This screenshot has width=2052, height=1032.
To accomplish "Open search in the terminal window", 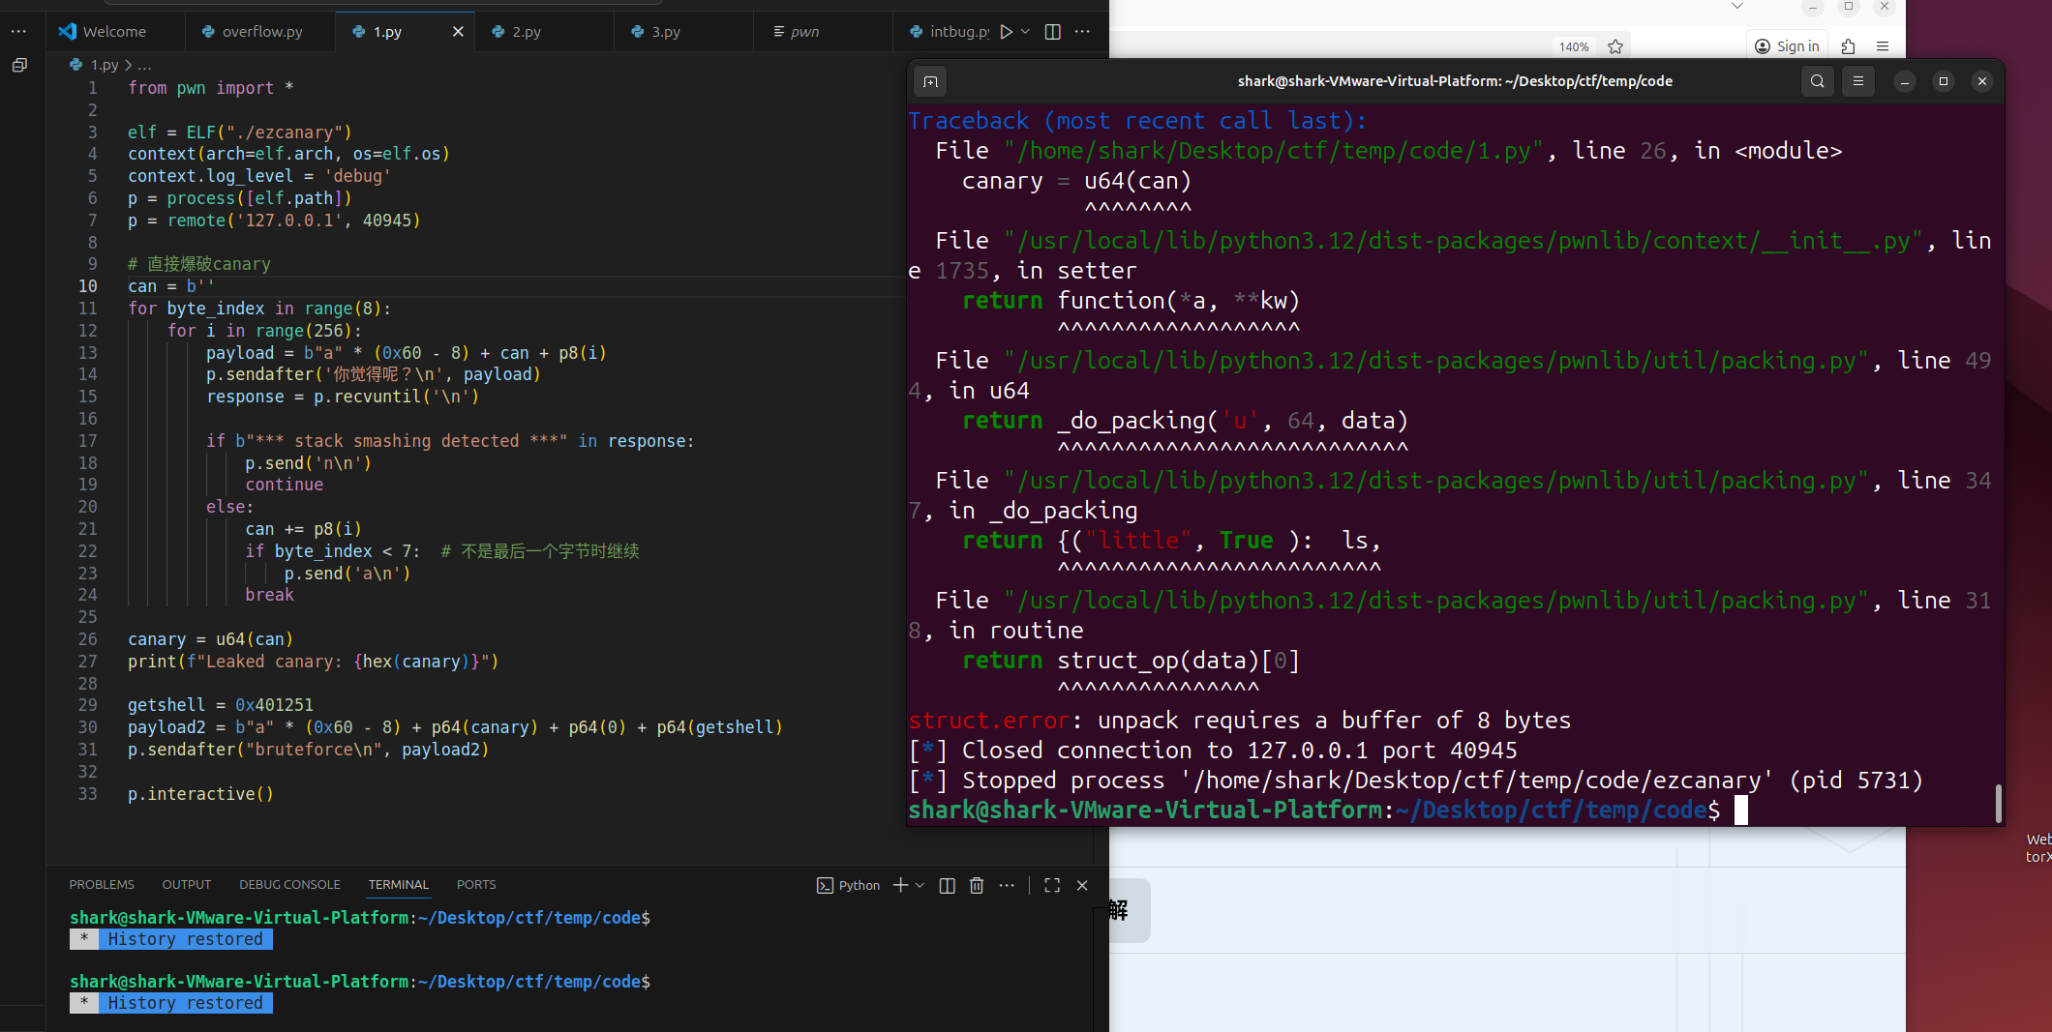I will [x=1817, y=81].
